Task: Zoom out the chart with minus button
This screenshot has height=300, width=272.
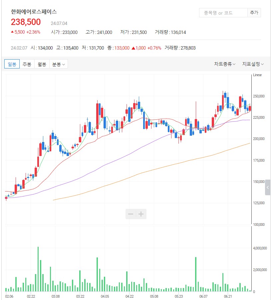Action: click(x=131, y=214)
